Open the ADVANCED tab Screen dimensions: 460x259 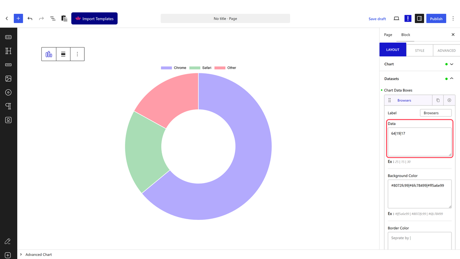447,50
